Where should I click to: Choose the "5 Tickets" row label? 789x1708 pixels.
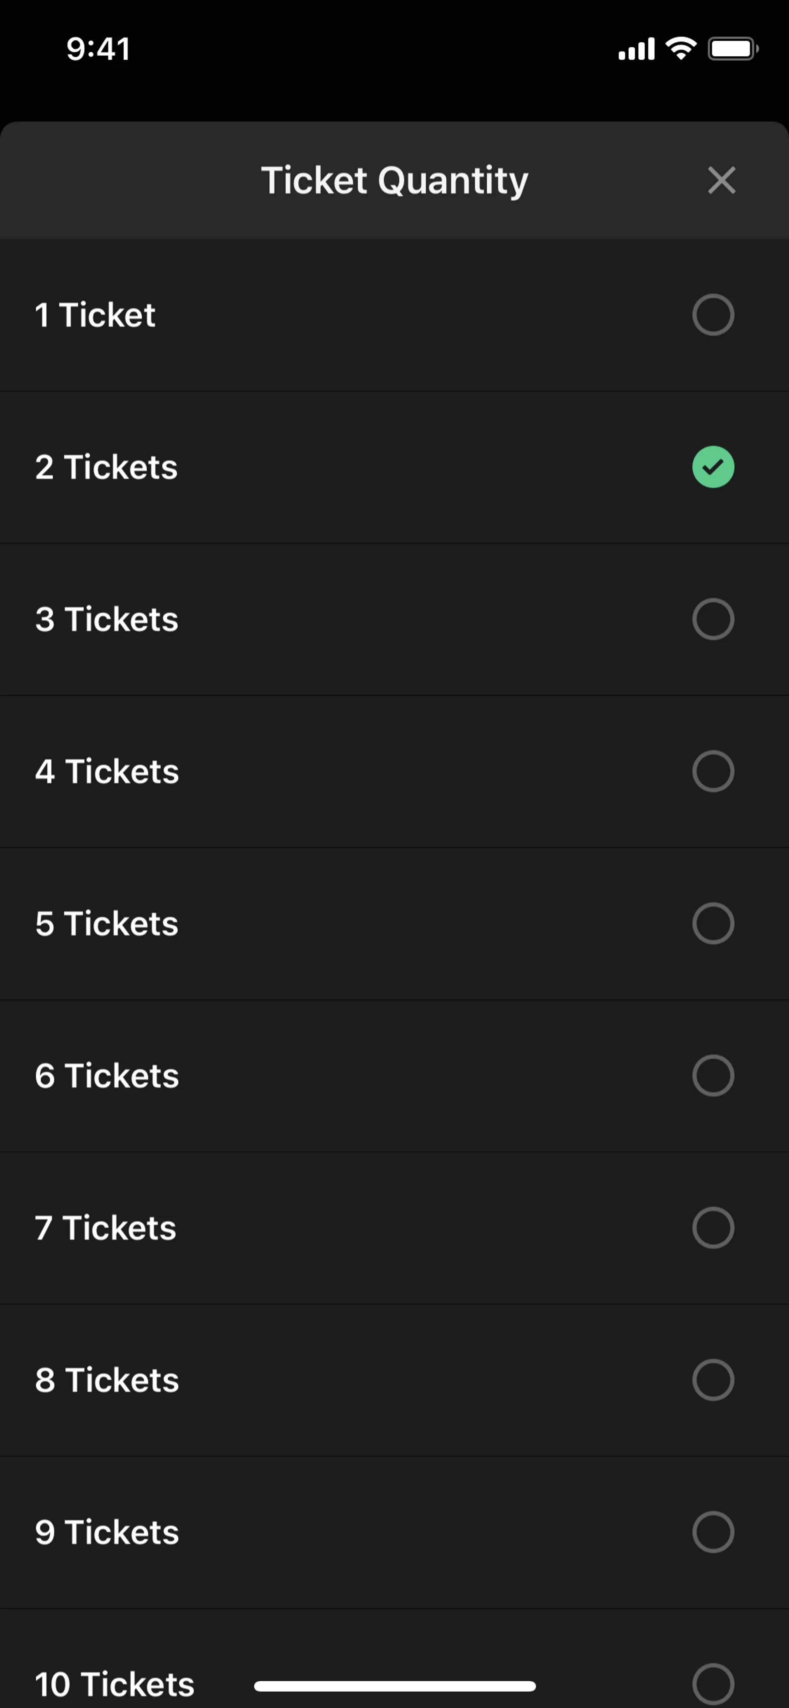coord(107,923)
